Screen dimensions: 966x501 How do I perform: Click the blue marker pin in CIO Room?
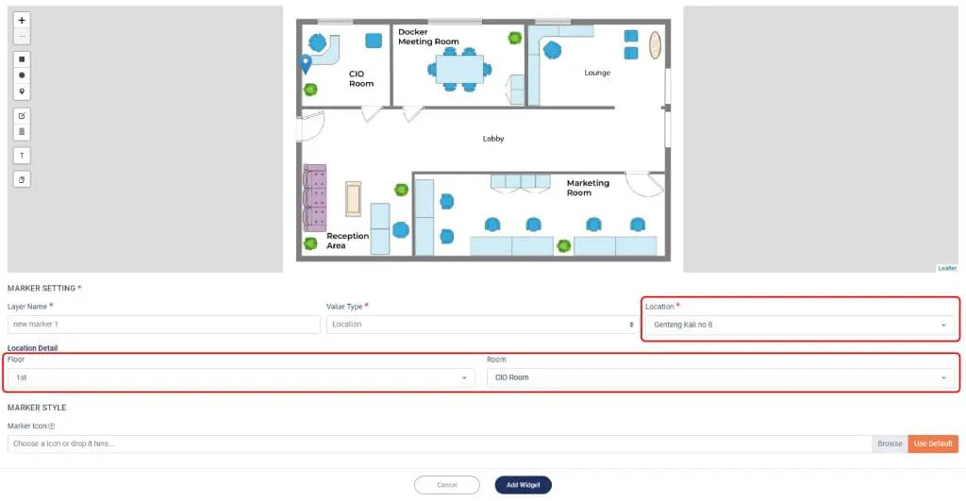point(306,63)
